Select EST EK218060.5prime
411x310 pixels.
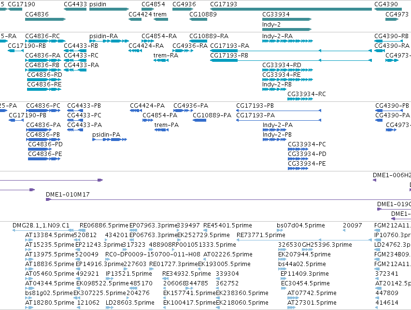click(242, 303)
